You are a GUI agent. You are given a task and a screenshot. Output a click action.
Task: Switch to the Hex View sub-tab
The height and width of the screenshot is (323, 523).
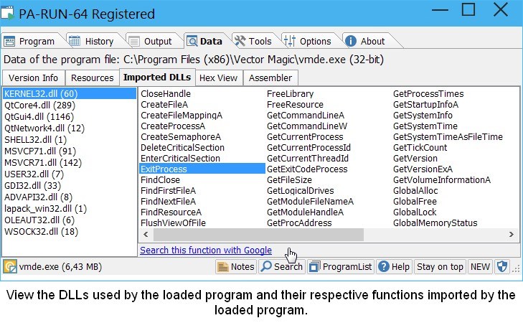point(218,78)
